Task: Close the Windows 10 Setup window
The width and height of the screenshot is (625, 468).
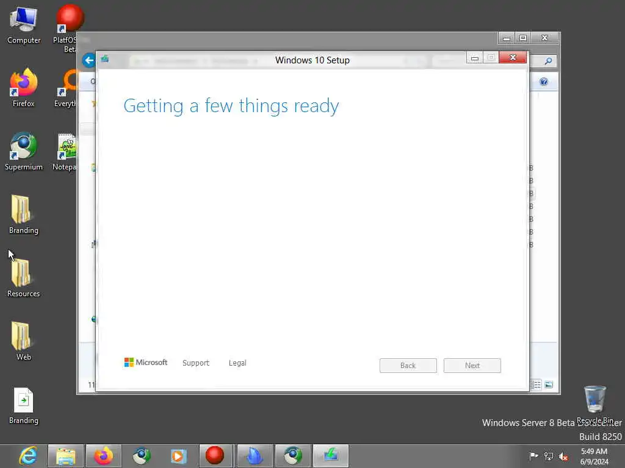Action: (513, 58)
